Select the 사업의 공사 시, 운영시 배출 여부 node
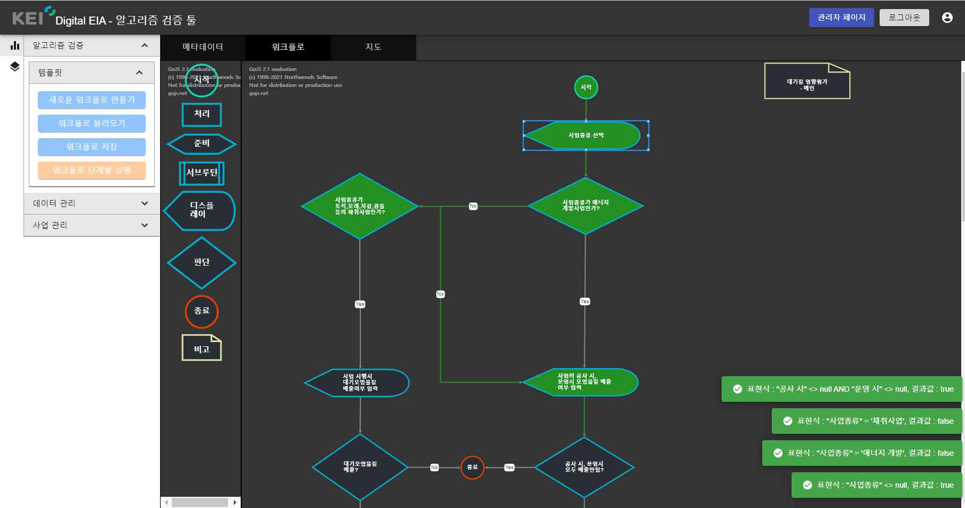965x508 pixels. 581,382
